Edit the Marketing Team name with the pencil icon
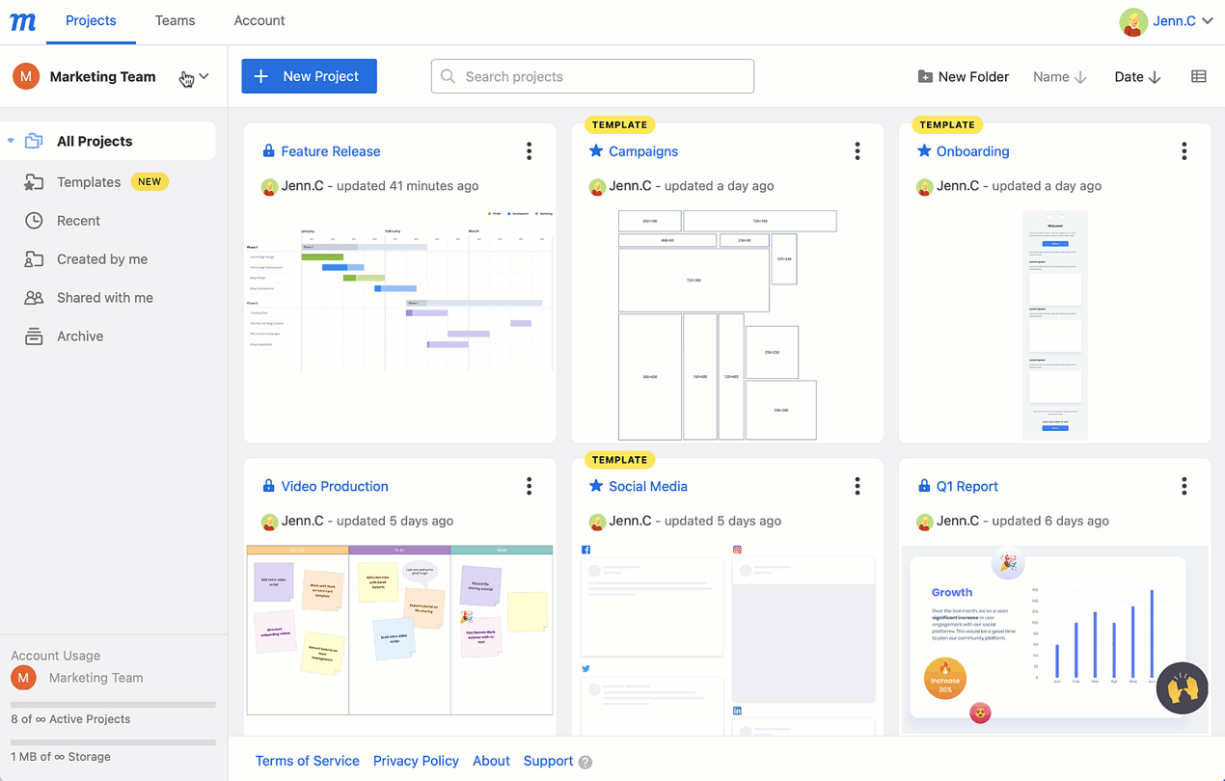 (x=184, y=76)
